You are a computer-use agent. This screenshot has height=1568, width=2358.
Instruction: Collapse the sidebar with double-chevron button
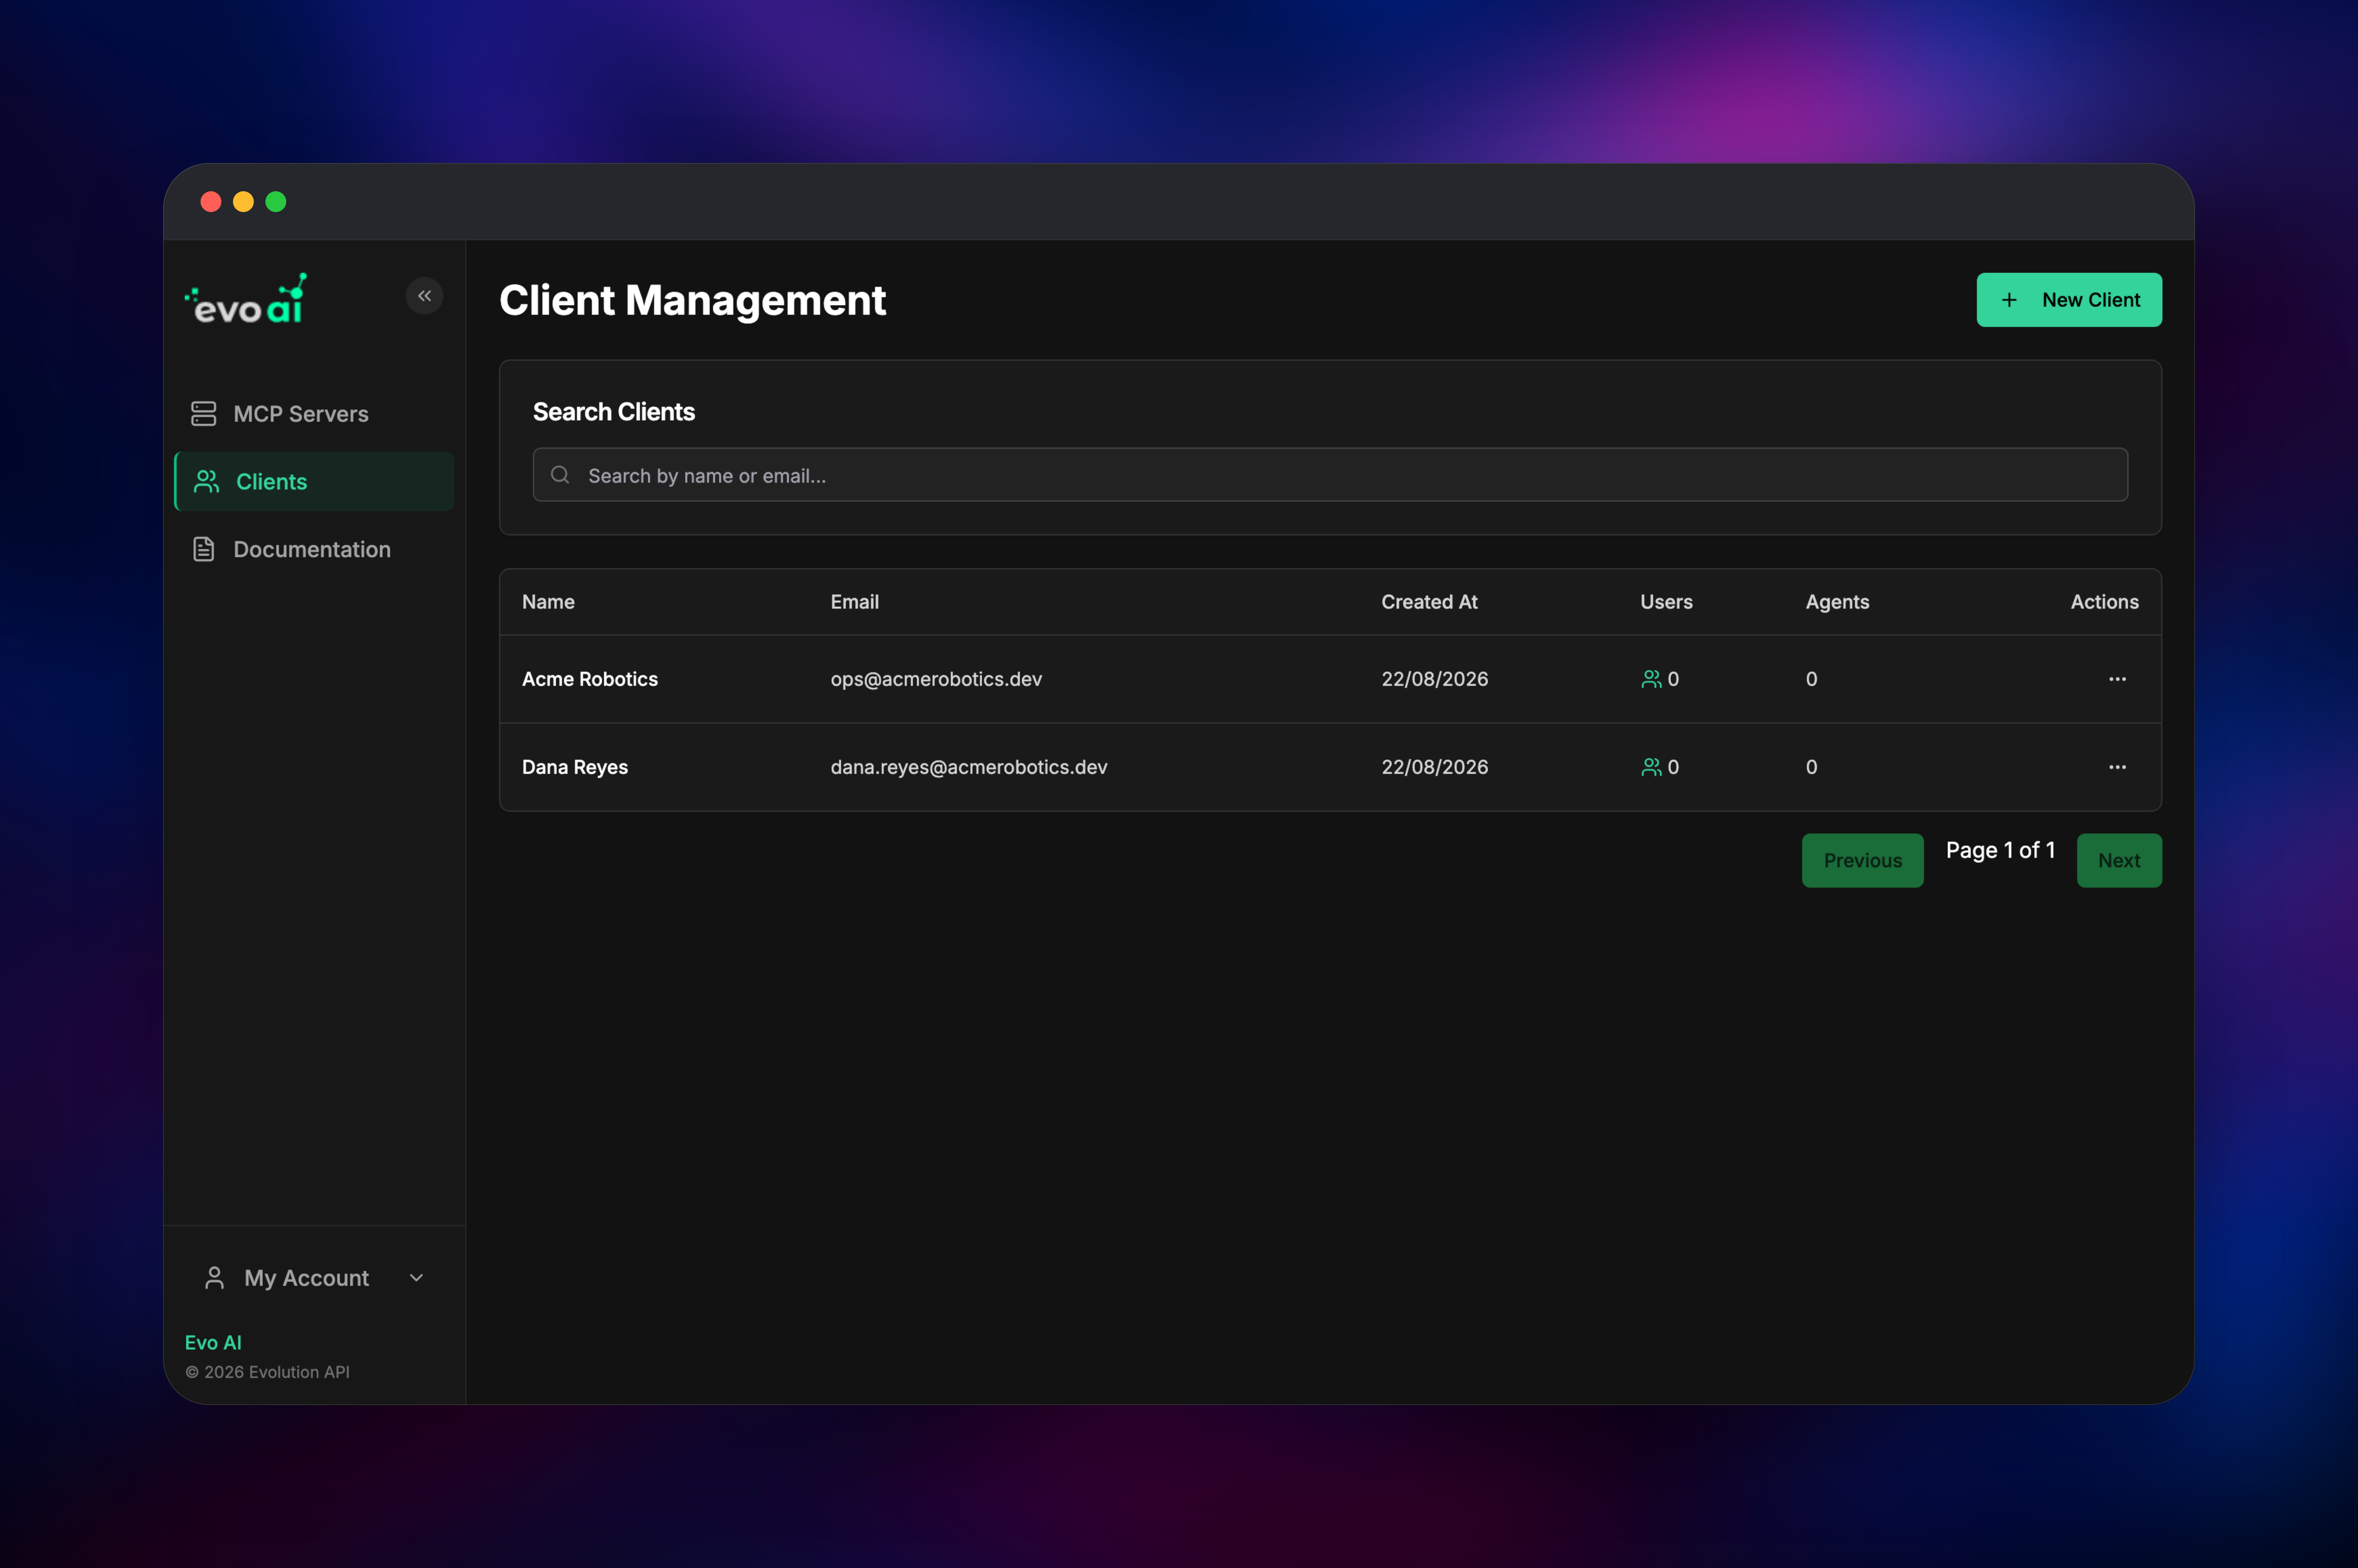[x=424, y=296]
